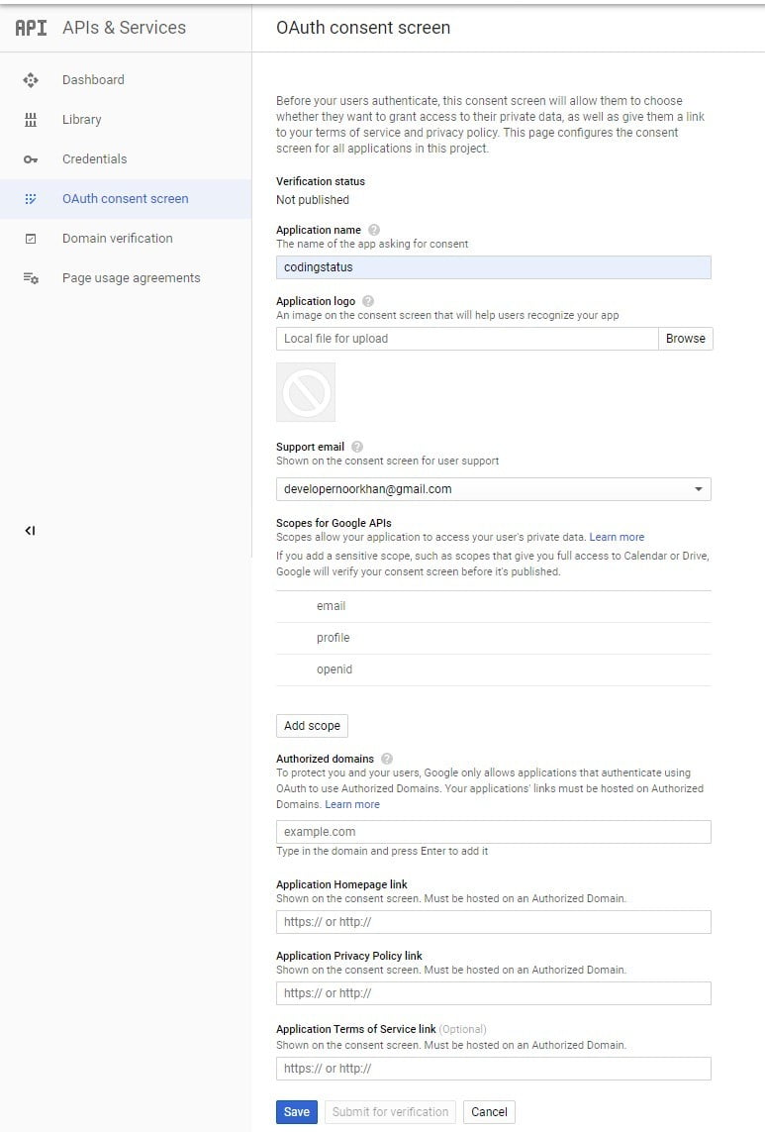
Task: Click the APIs & Services API logo
Action: (x=30, y=28)
